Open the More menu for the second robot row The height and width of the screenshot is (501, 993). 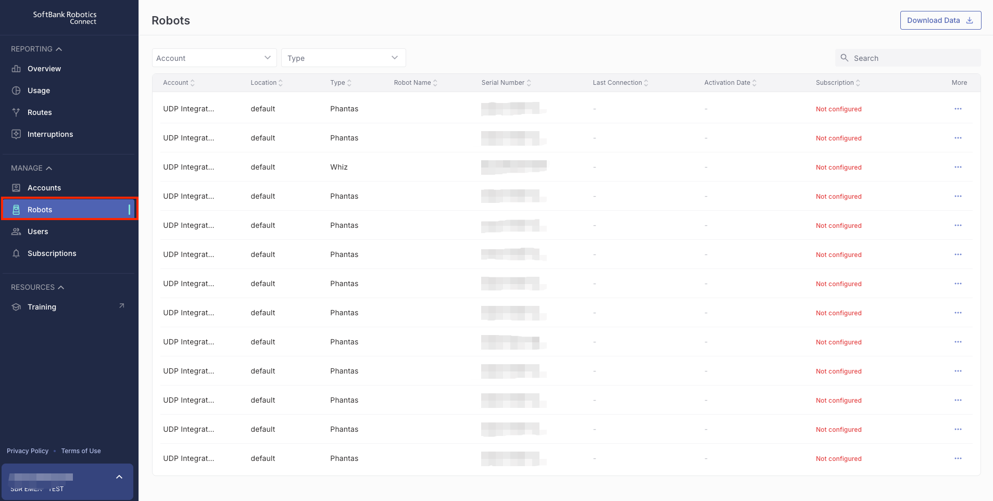click(958, 138)
